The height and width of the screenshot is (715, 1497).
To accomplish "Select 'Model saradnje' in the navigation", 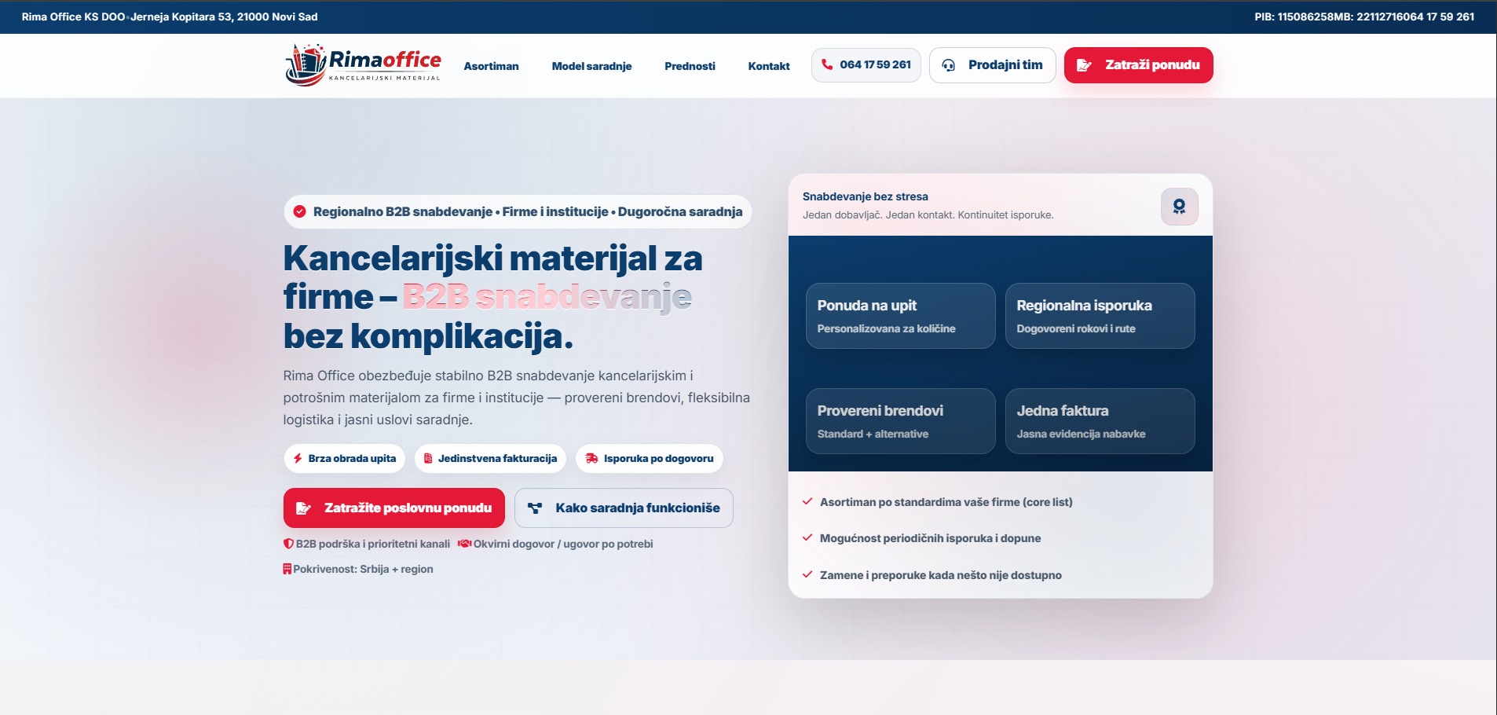I will 592,67.
